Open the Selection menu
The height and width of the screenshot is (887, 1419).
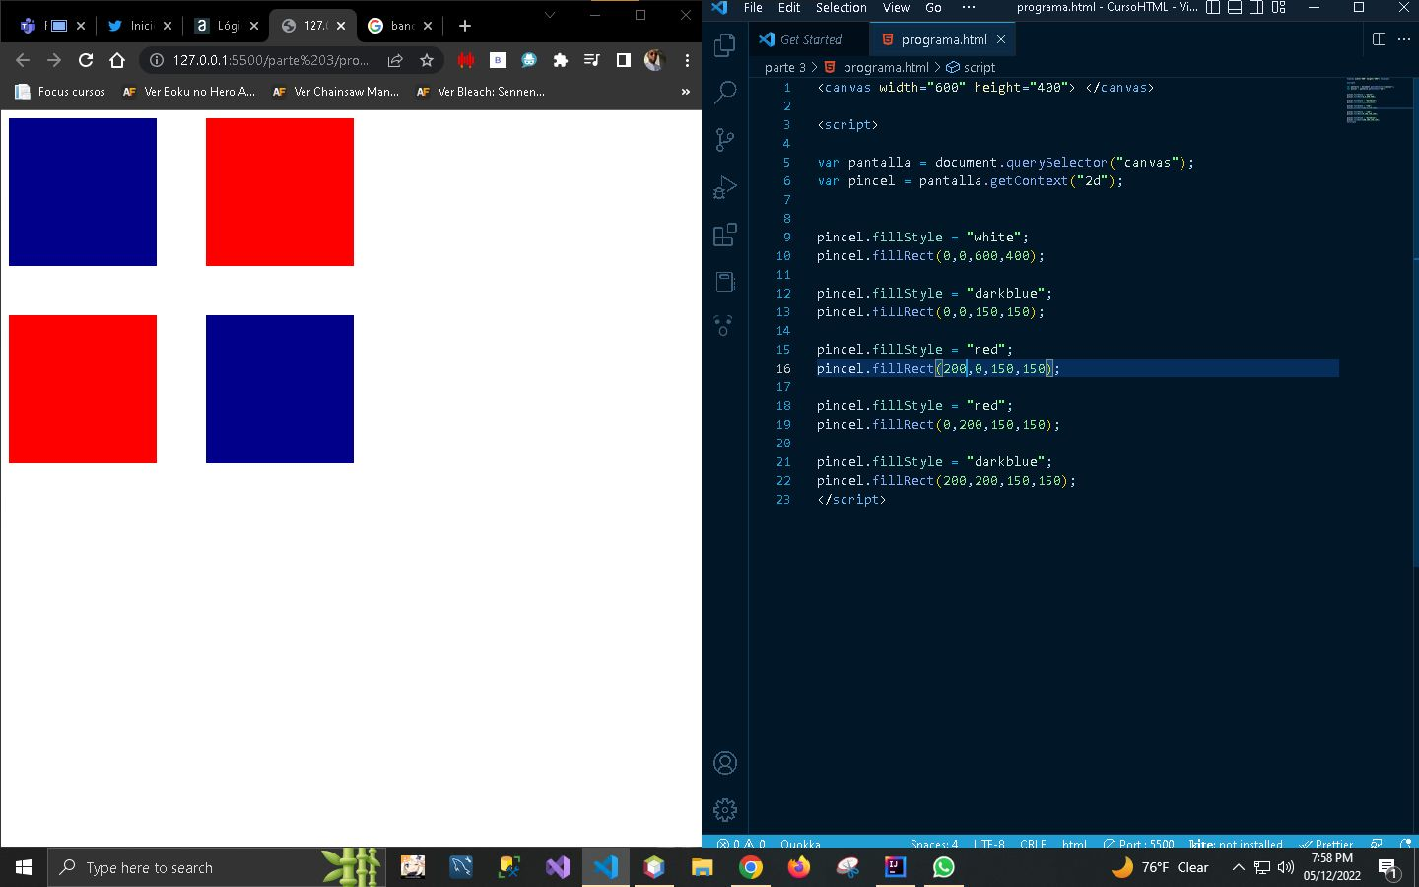pos(841,8)
